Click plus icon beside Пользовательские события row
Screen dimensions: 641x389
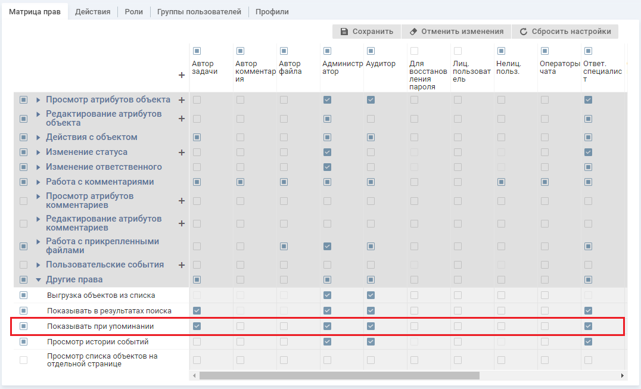click(182, 265)
